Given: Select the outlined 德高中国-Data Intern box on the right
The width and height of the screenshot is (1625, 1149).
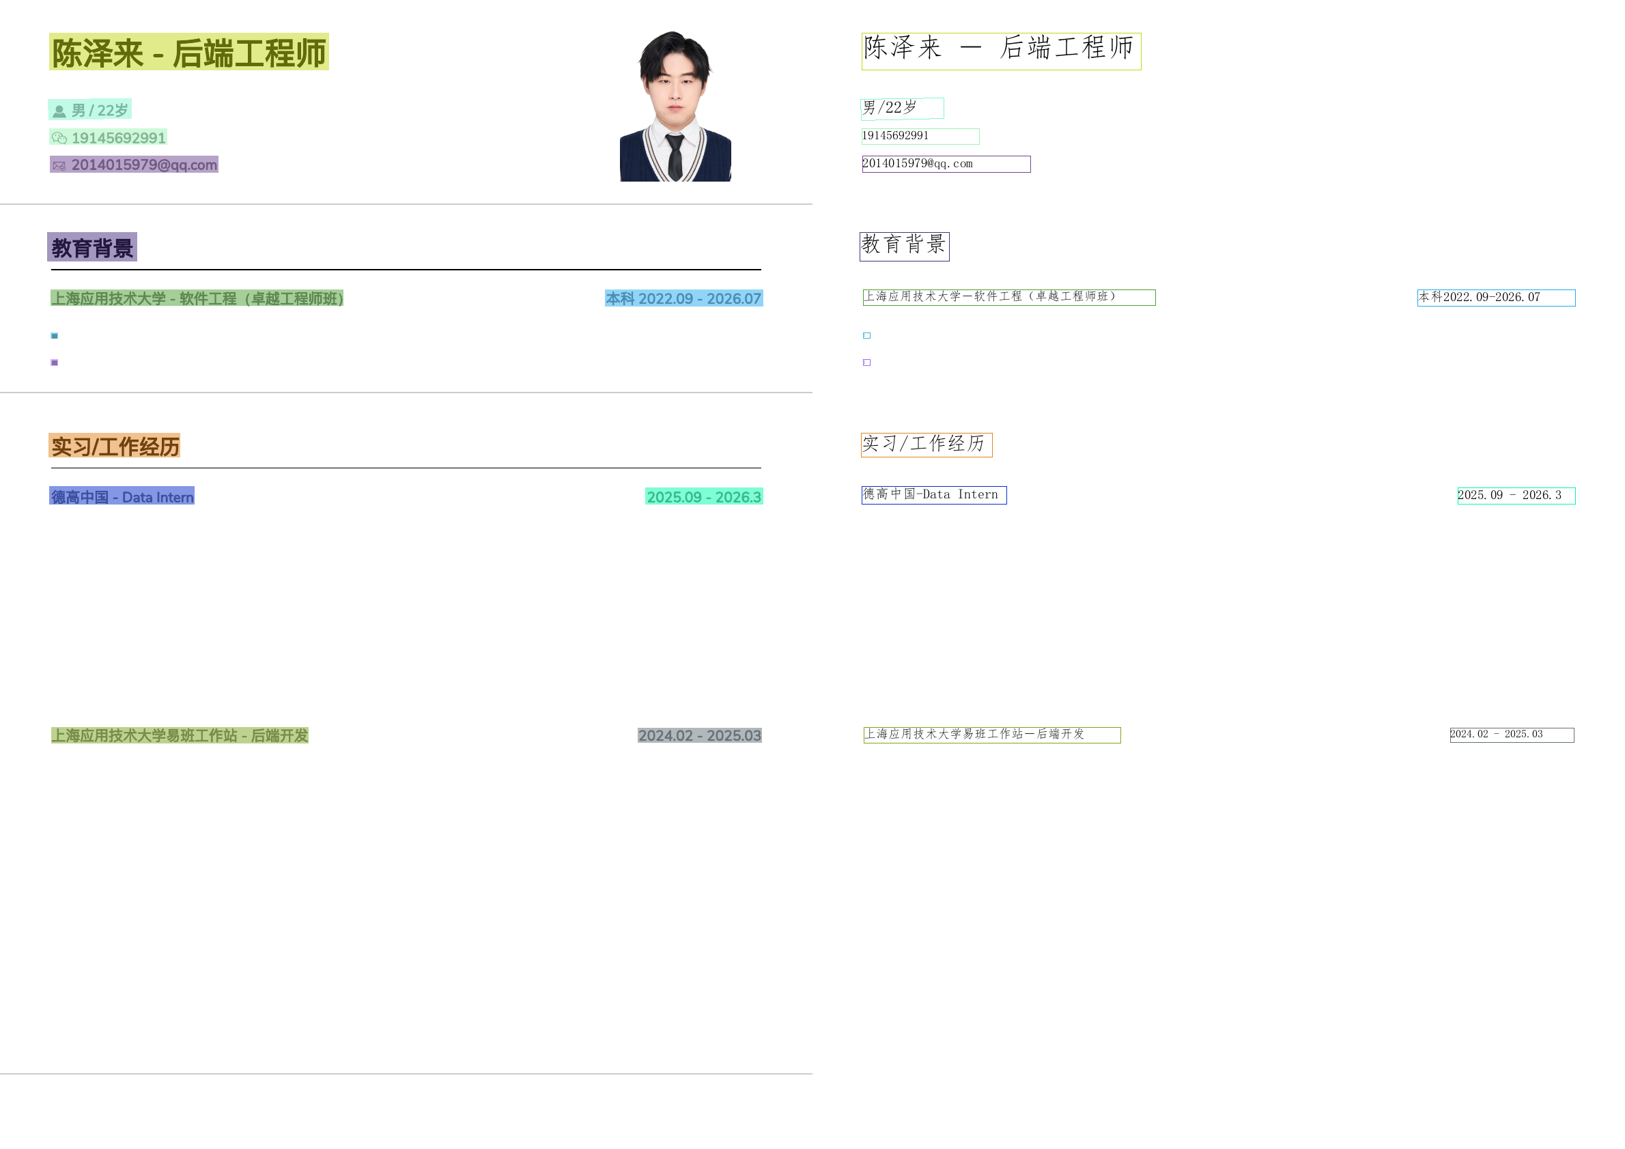Looking at the screenshot, I should point(934,495).
